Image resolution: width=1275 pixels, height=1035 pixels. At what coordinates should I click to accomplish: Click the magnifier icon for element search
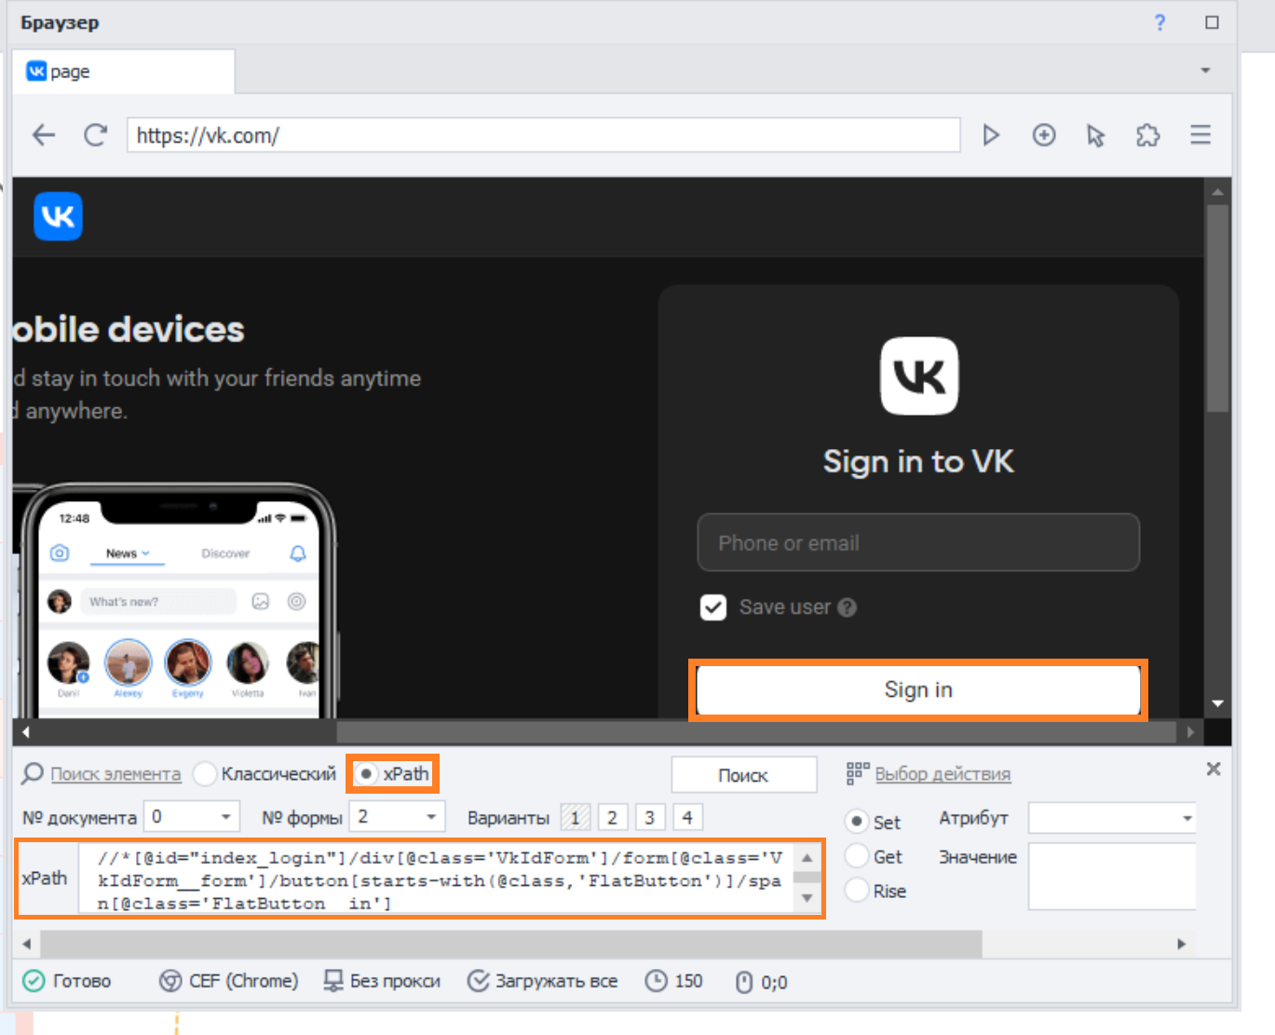pos(33,773)
